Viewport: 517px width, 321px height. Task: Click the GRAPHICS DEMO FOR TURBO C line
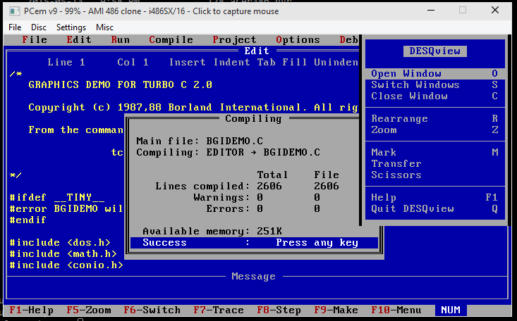(x=121, y=85)
